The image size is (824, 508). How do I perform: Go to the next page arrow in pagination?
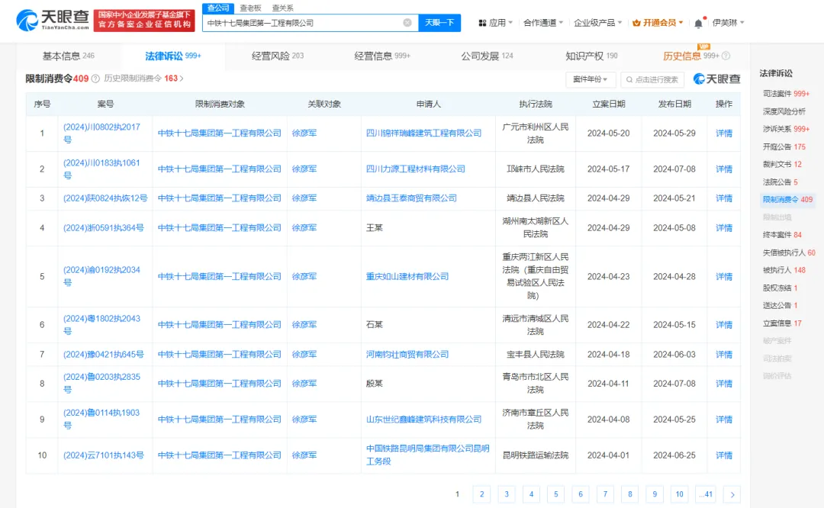pos(732,494)
